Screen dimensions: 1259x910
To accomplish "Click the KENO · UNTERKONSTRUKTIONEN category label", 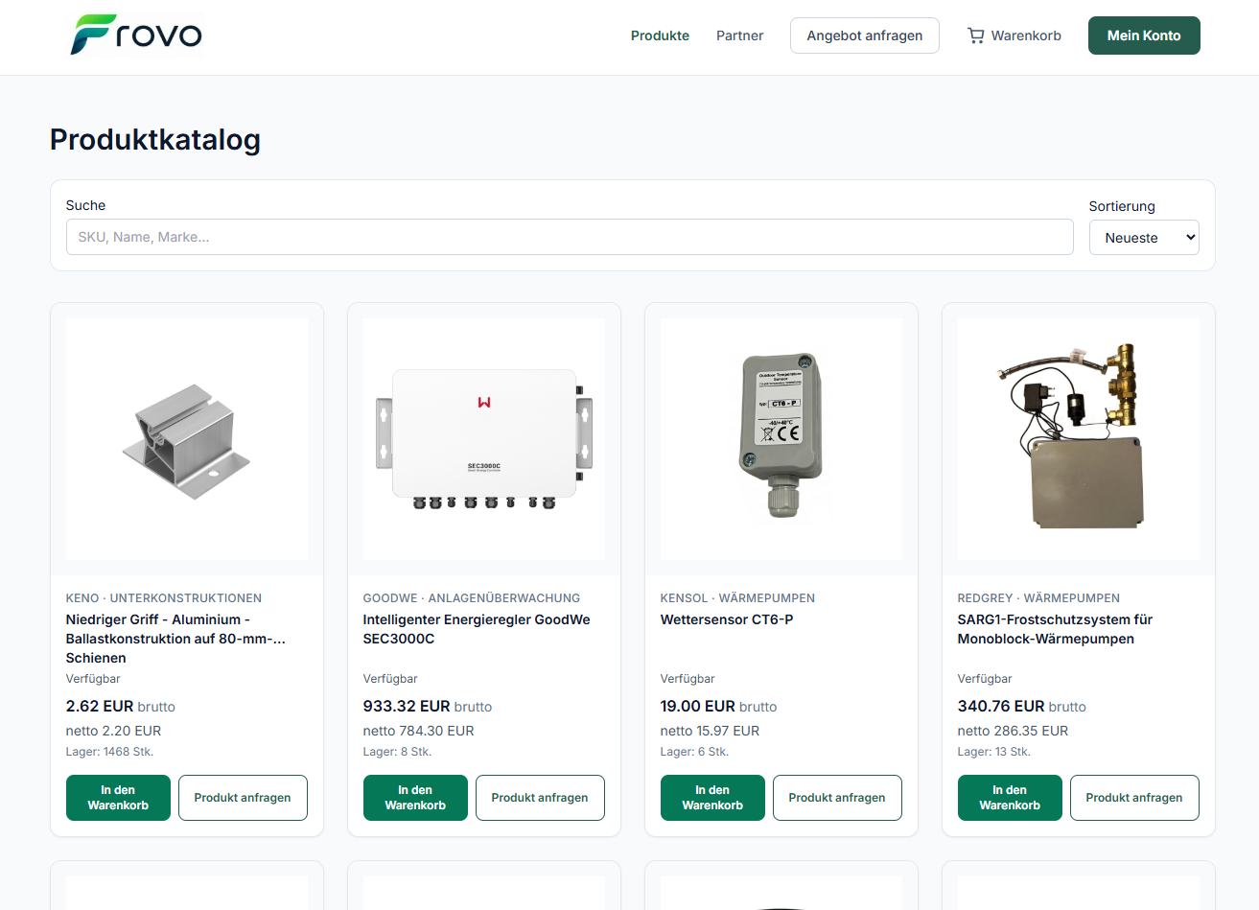I will (164, 597).
